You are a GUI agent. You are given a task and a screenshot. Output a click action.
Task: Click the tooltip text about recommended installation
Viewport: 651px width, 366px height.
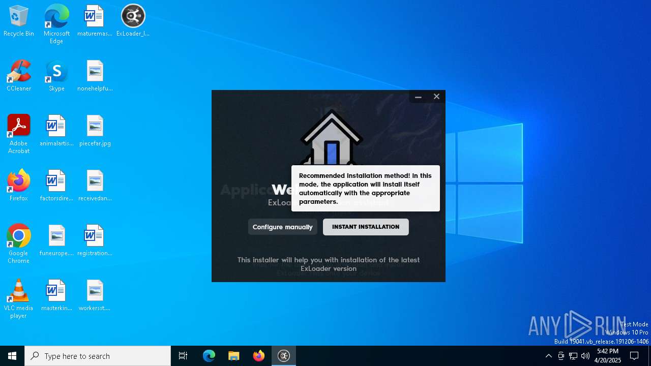[365, 189]
